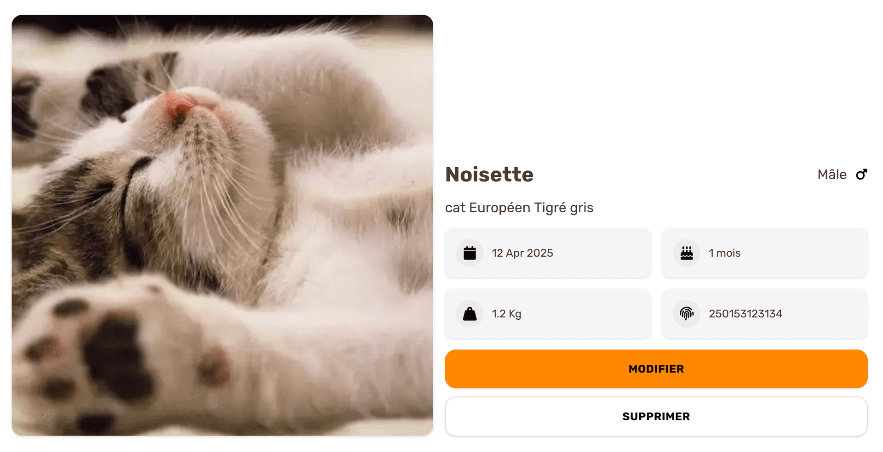Click the age text 1 mois

(724, 253)
